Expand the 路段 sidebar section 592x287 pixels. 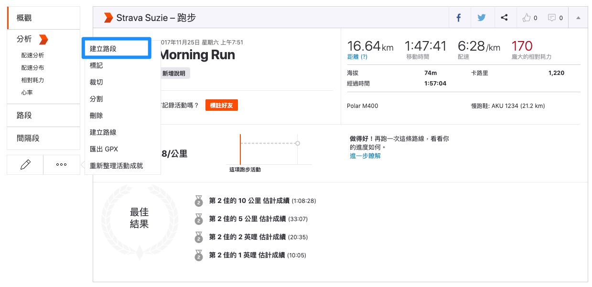pyautogui.click(x=24, y=115)
